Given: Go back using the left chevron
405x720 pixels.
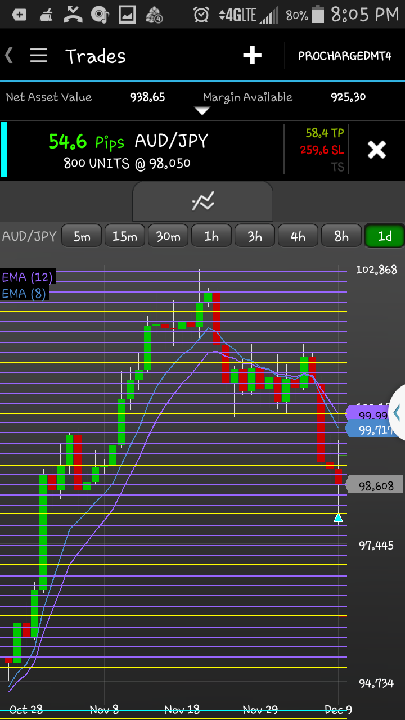Looking at the screenshot, I should (x=8, y=55).
